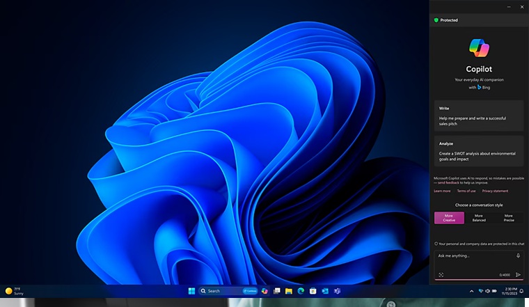The width and height of the screenshot is (529, 307).
Task: Click the 0/4000 character counter
Action: 505,275
